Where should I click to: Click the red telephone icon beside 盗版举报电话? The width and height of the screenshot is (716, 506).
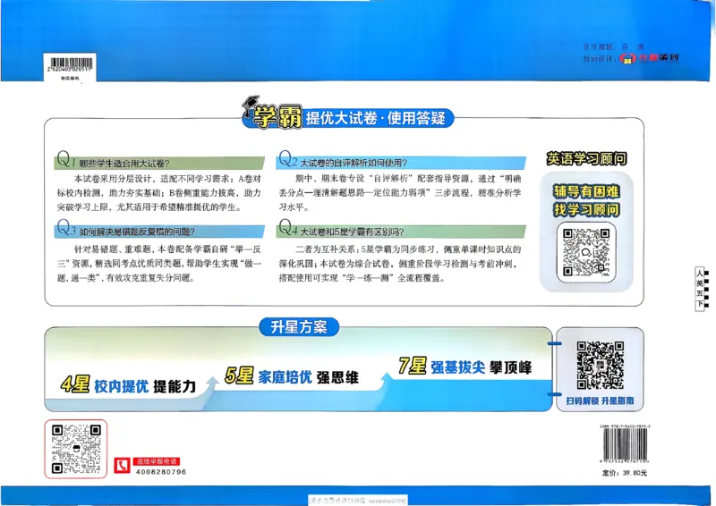122,466
